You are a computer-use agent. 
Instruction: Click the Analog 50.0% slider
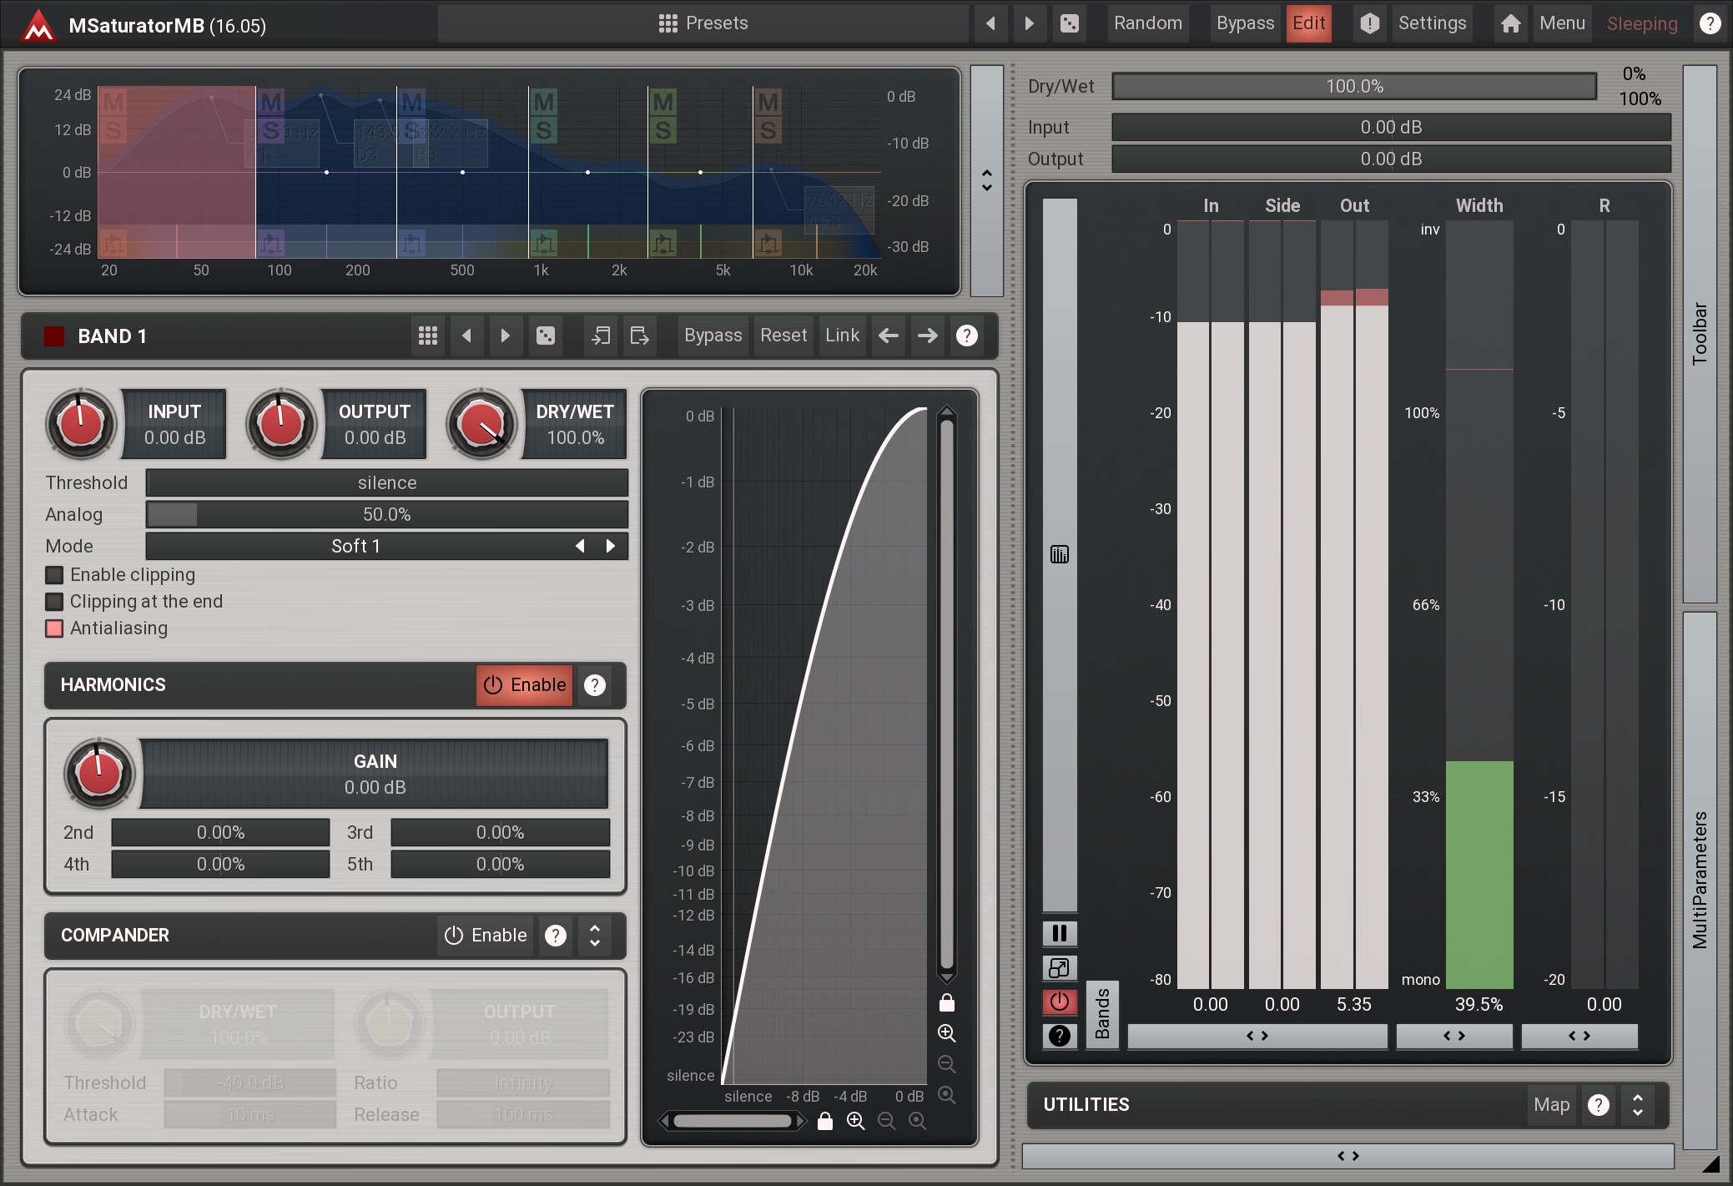(387, 514)
